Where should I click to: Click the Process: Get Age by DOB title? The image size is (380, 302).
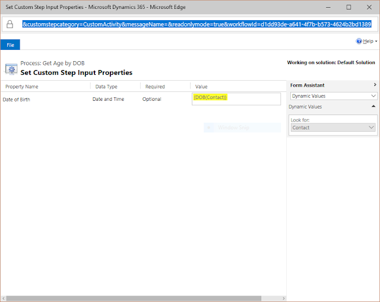(52, 63)
